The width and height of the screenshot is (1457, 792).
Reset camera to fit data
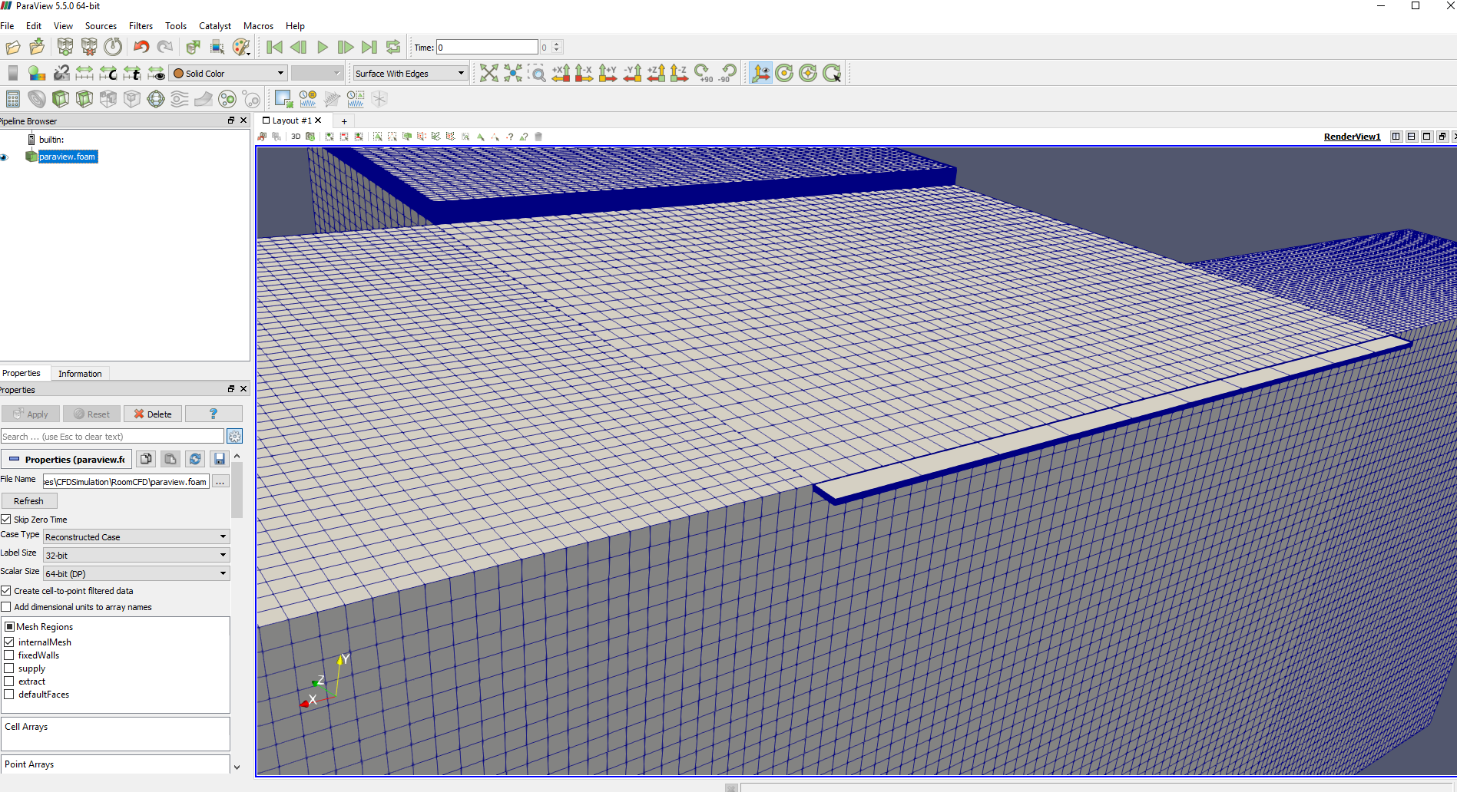489,73
